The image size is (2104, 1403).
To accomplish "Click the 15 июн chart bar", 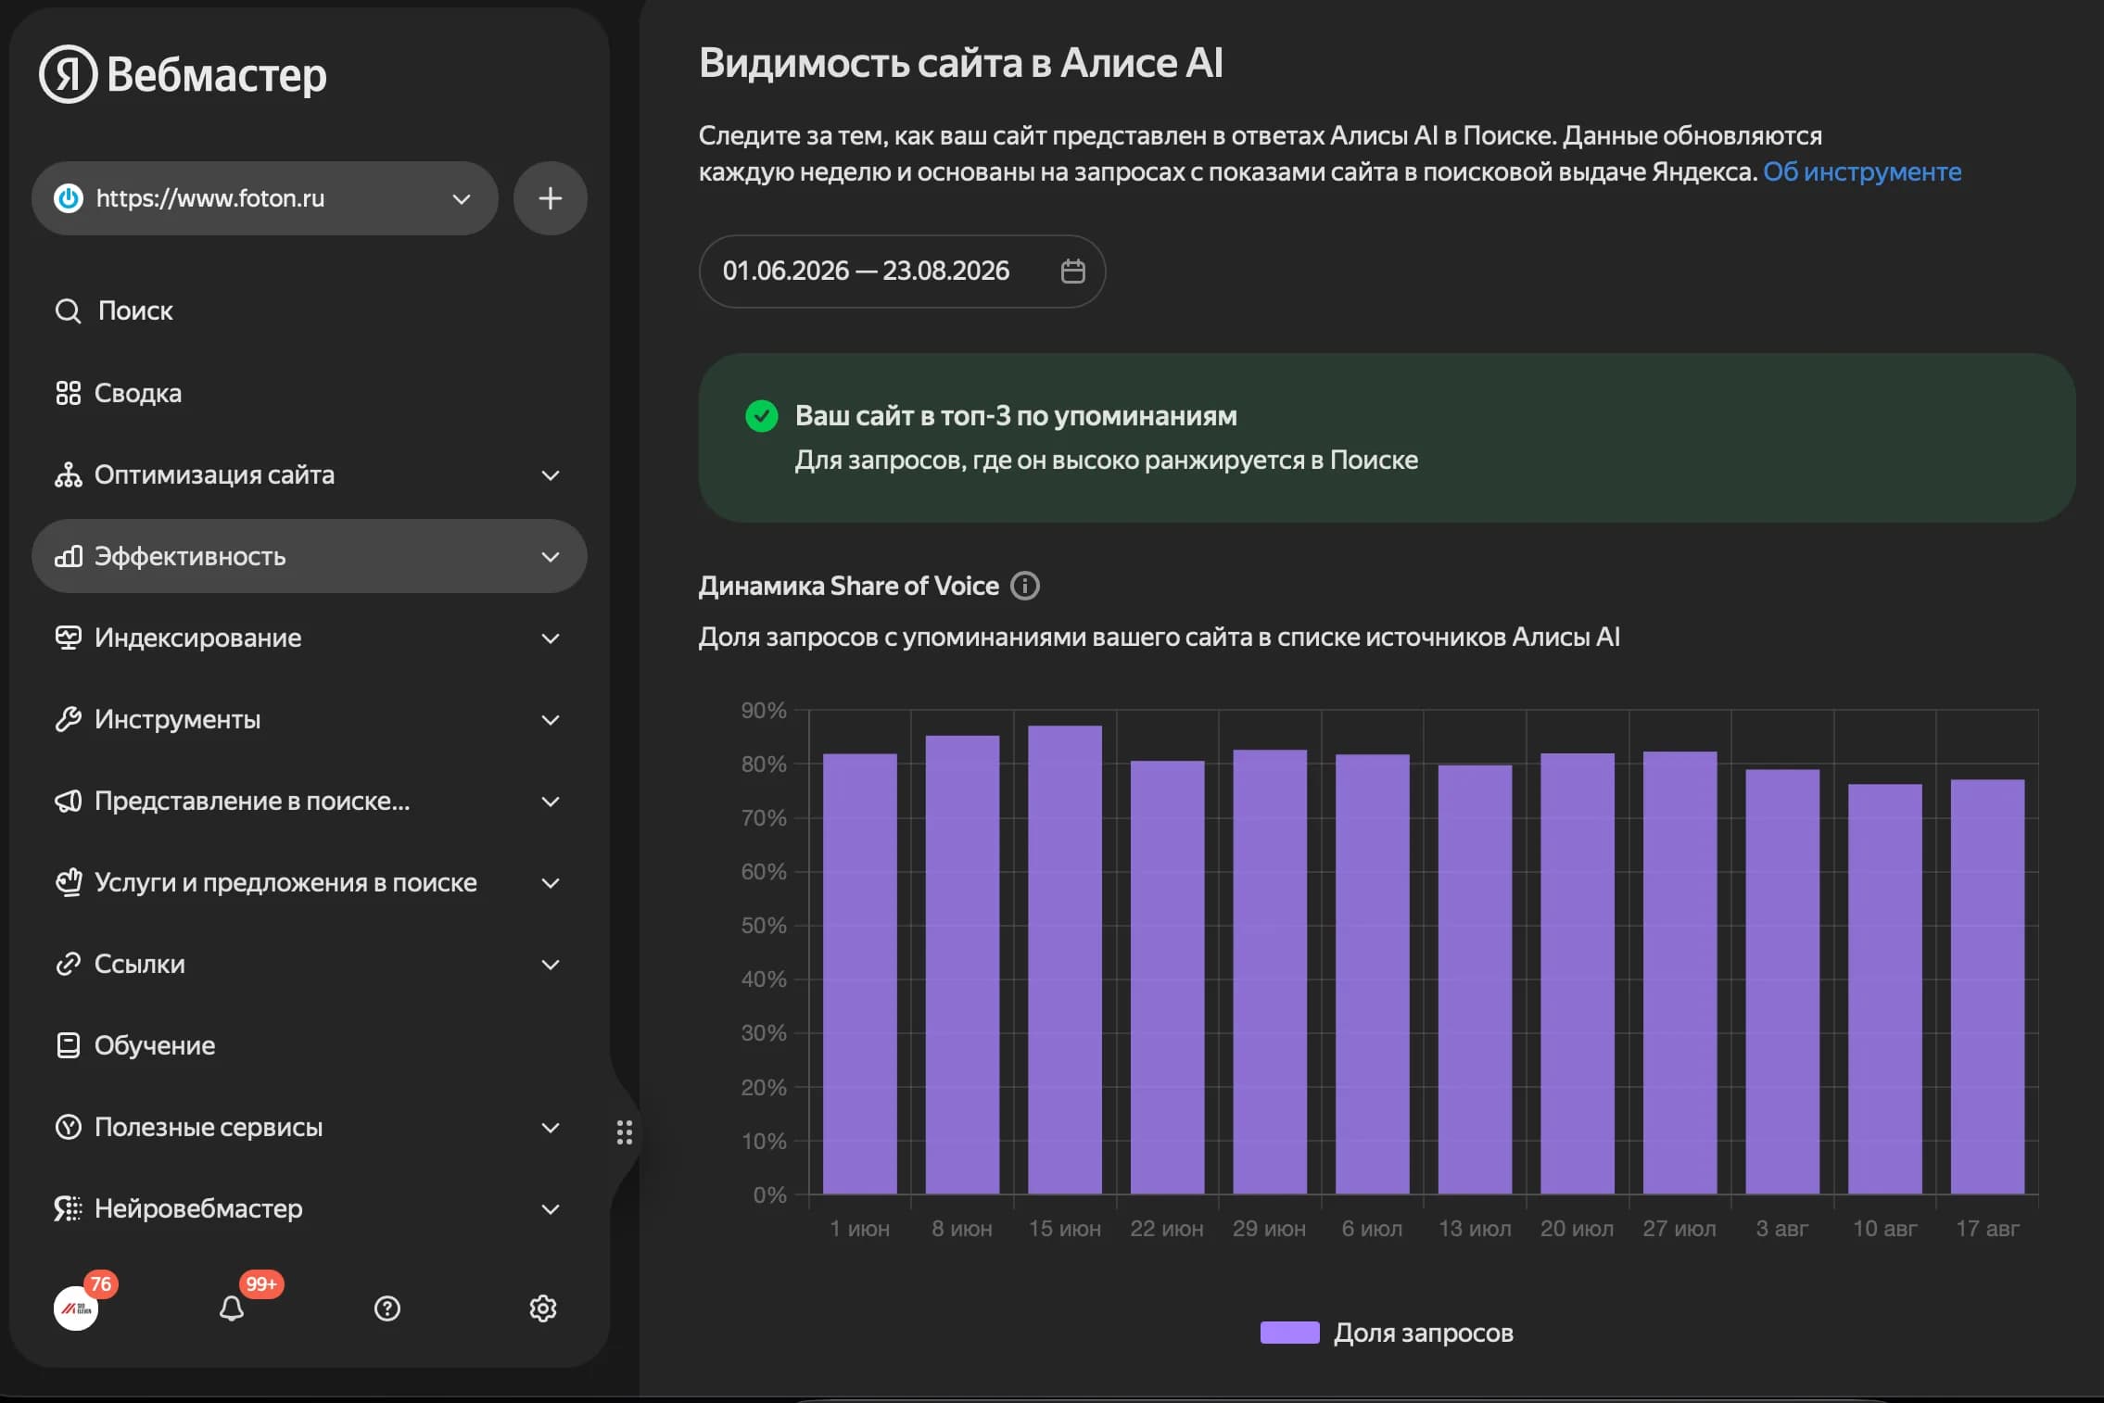I will (1065, 959).
